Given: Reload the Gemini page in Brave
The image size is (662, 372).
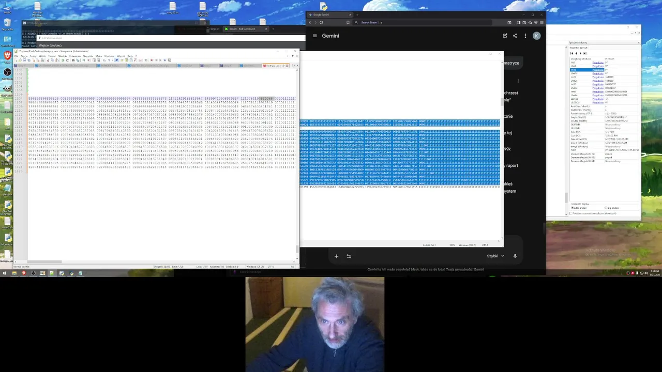Looking at the screenshot, I should point(321,22).
